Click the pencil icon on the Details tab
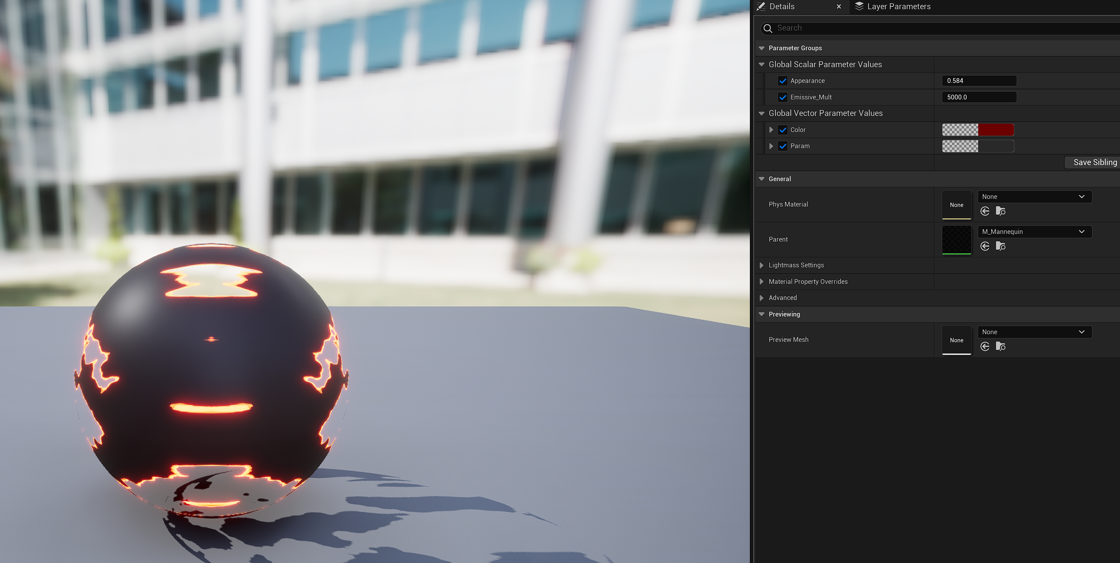Viewport: 1120px width, 563px height. pos(761,6)
